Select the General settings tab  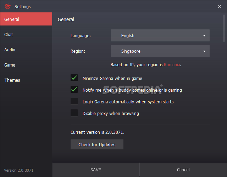coord(26,19)
